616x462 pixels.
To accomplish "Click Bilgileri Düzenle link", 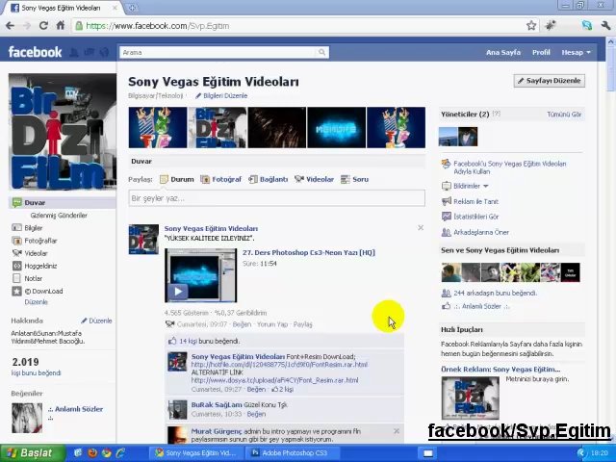I will click(221, 96).
